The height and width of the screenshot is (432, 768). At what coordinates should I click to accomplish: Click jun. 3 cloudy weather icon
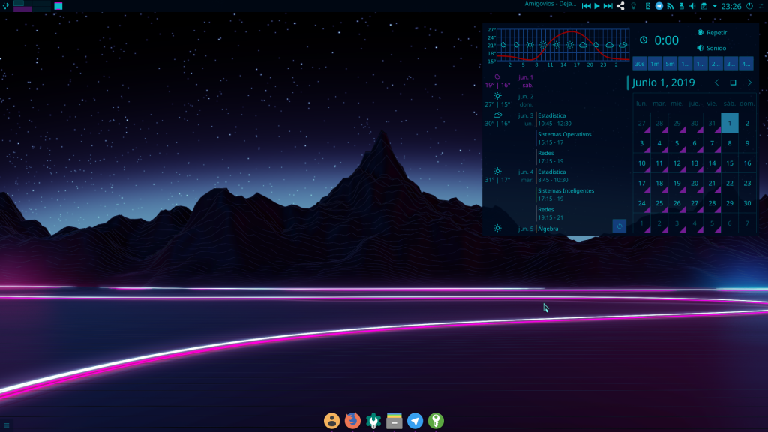click(497, 115)
